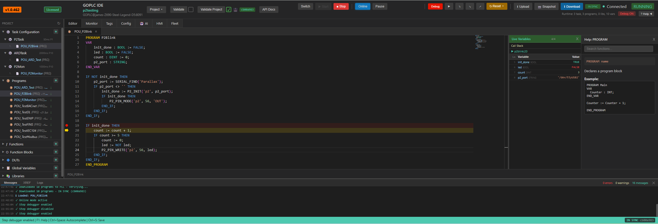Collapse the P2Task node

[x=5, y=39]
